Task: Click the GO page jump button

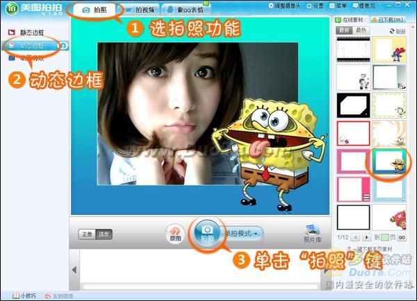Action: [402, 237]
